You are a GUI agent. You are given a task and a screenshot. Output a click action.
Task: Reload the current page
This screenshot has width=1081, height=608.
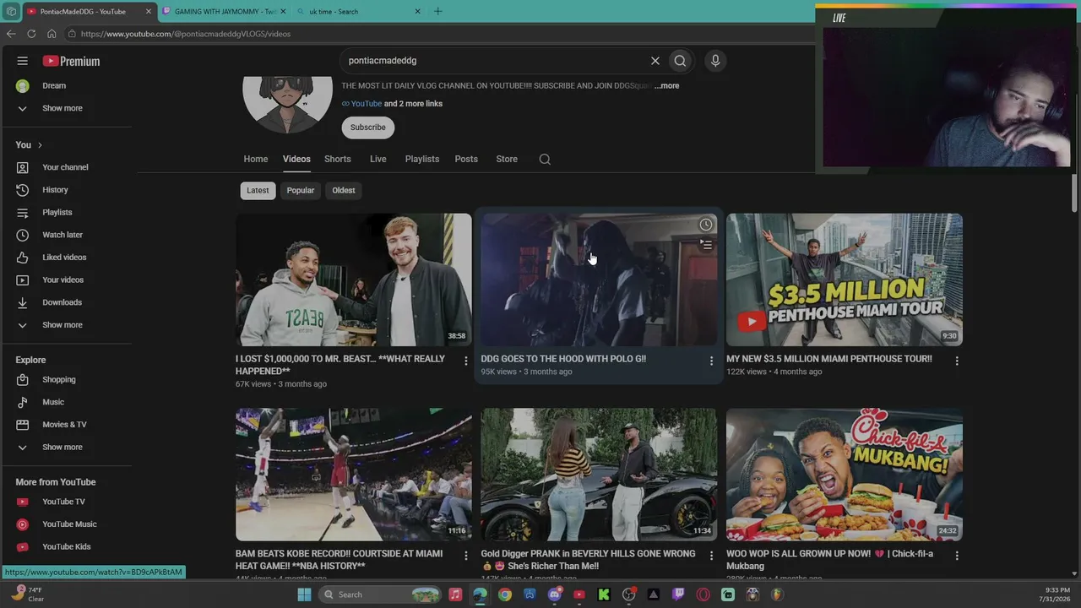[31, 34]
